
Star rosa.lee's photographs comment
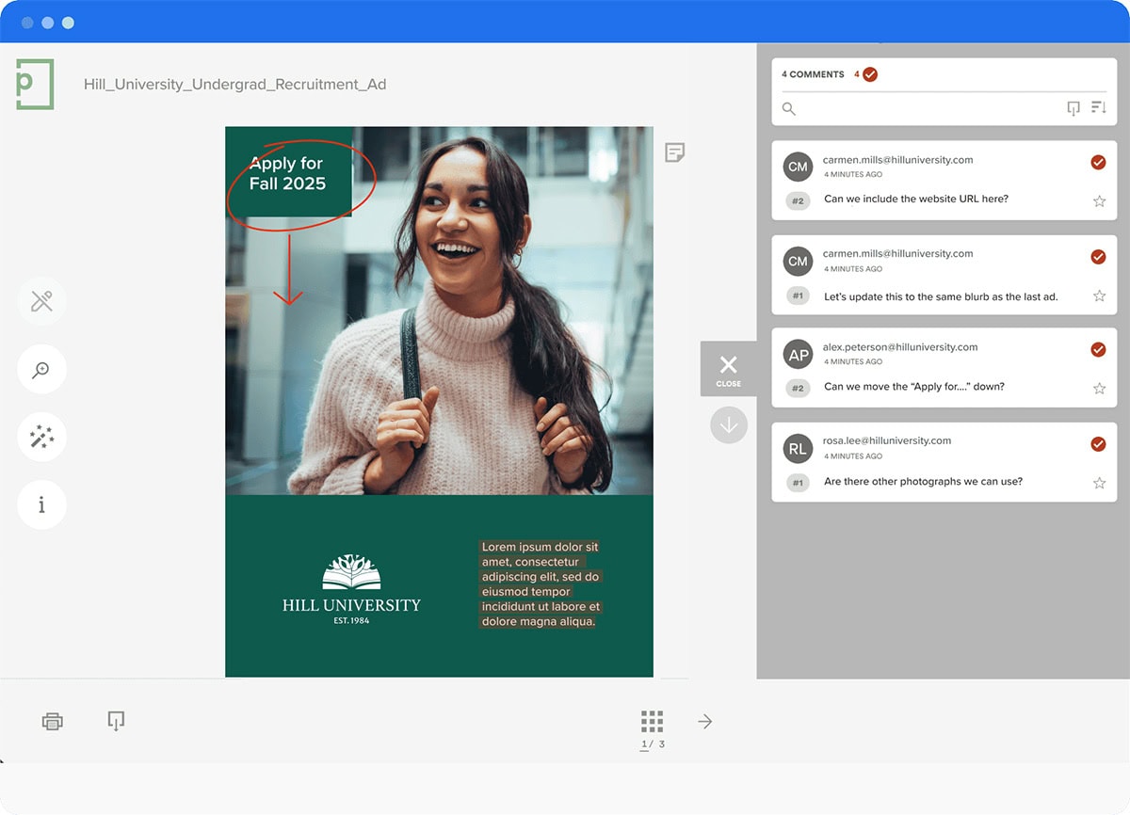point(1099,483)
